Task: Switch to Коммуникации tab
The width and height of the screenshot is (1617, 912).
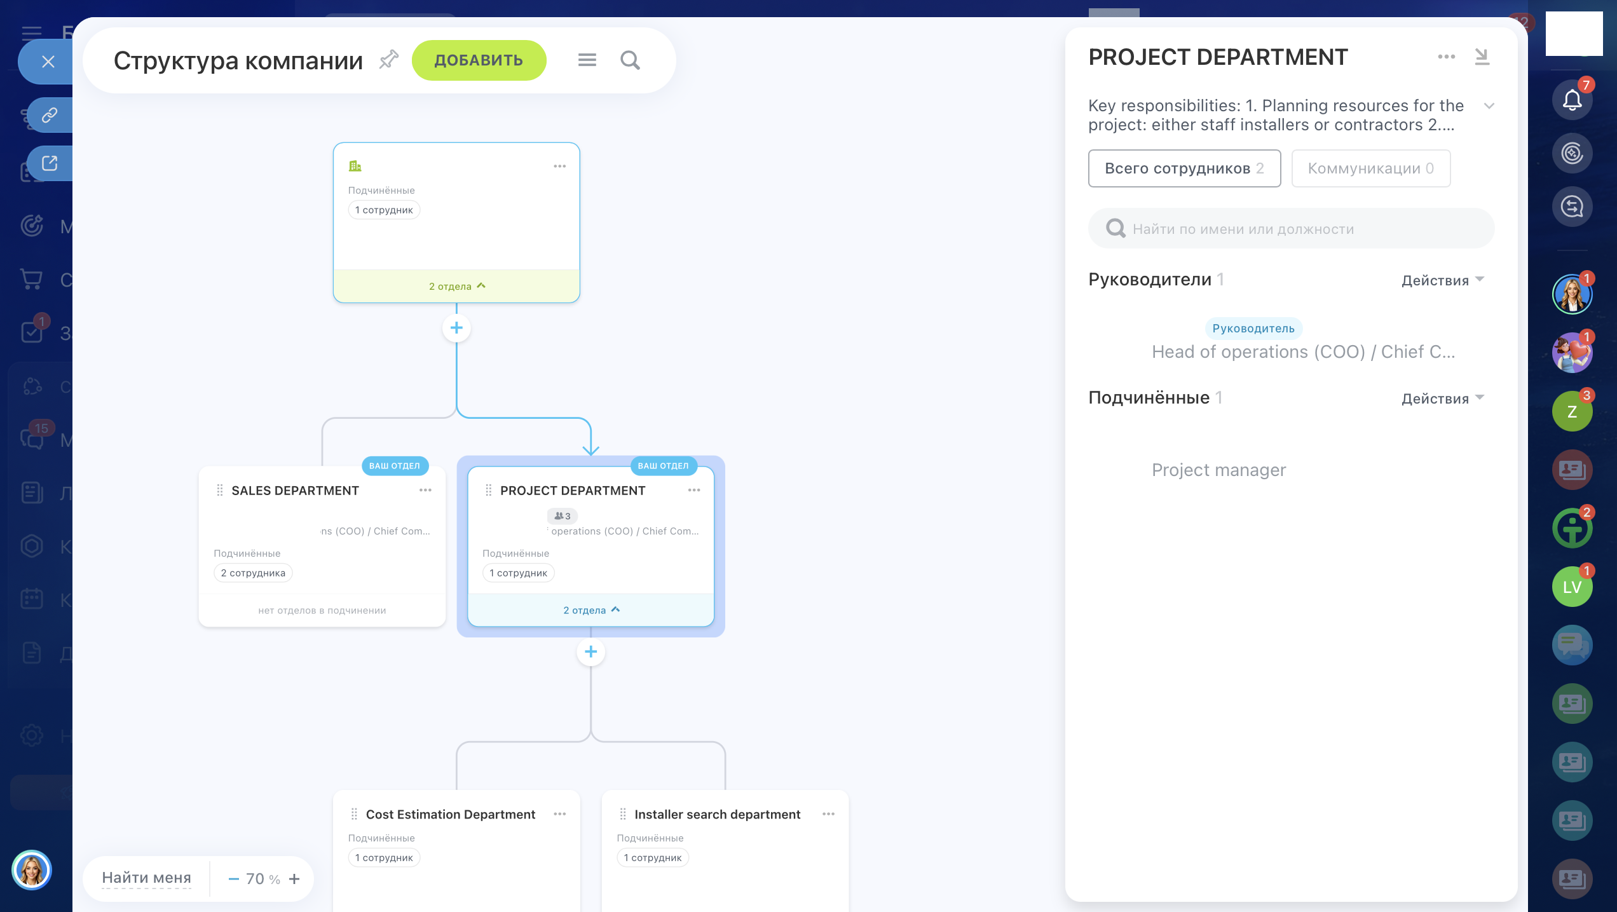Action: (1370, 168)
